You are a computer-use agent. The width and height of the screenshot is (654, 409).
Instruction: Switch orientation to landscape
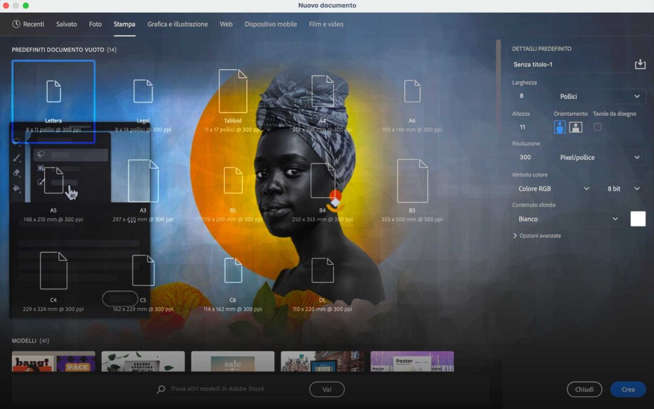point(574,127)
